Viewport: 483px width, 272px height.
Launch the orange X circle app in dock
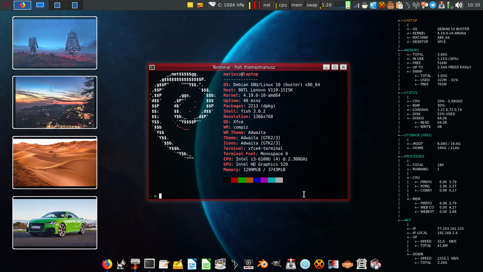click(x=319, y=264)
